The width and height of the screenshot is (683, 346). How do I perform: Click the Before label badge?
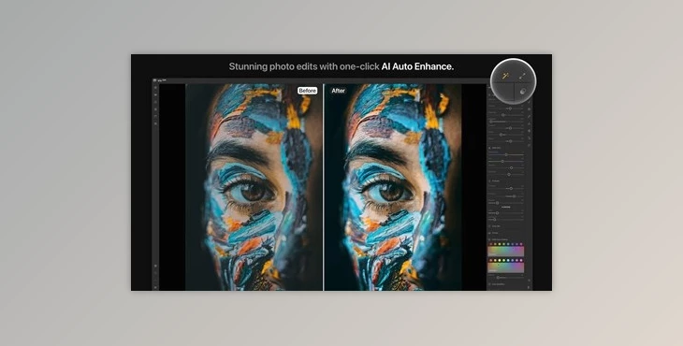click(308, 91)
